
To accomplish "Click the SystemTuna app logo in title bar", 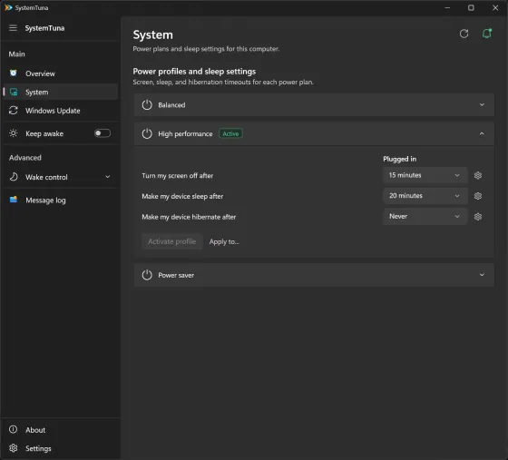I will 8,7.
